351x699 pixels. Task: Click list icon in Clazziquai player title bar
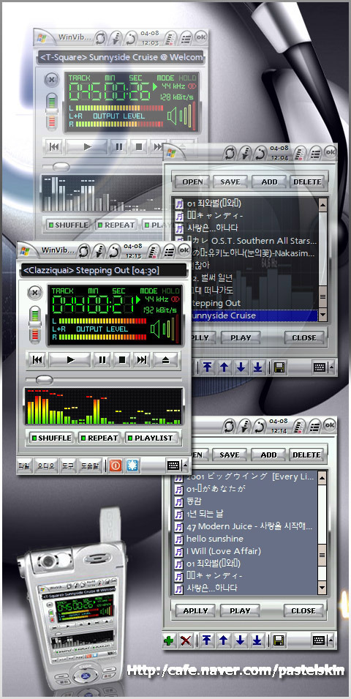tap(169, 250)
